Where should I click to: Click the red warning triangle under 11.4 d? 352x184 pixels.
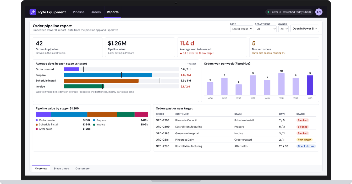[x=181, y=53]
